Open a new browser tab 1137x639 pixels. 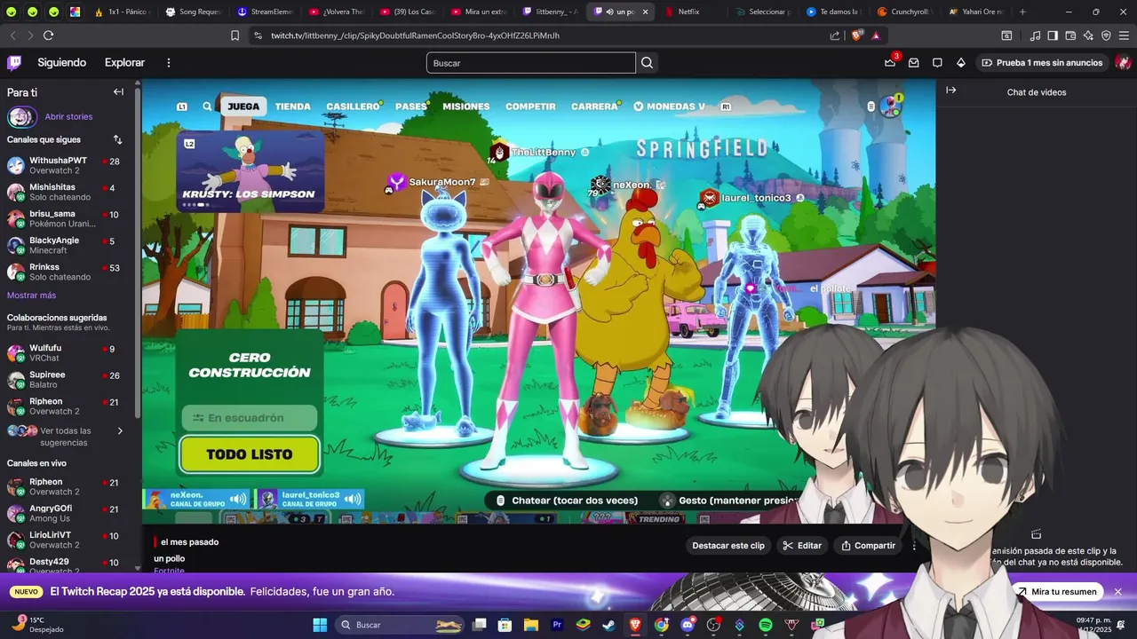(x=1022, y=12)
